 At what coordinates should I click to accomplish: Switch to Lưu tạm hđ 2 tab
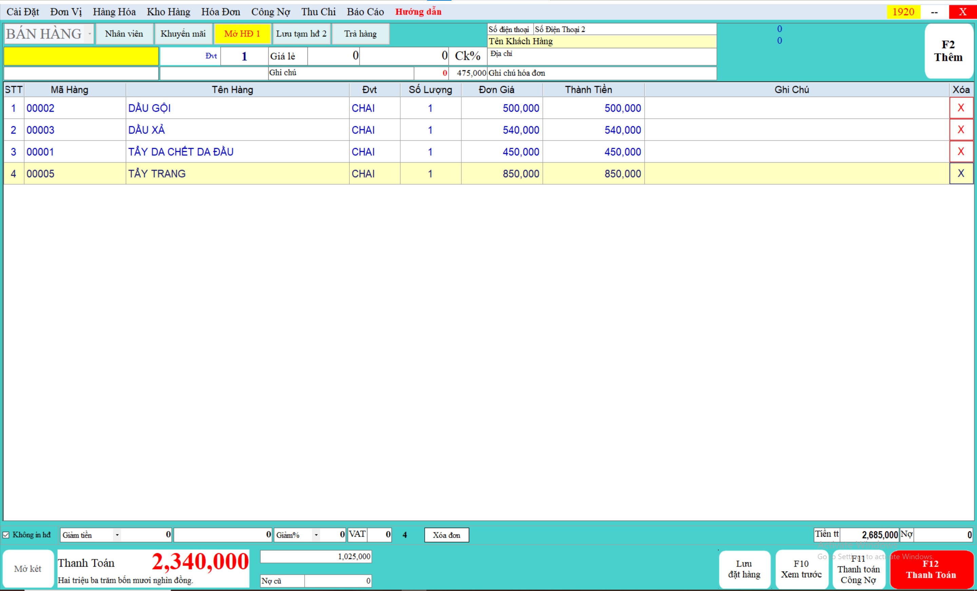click(301, 34)
